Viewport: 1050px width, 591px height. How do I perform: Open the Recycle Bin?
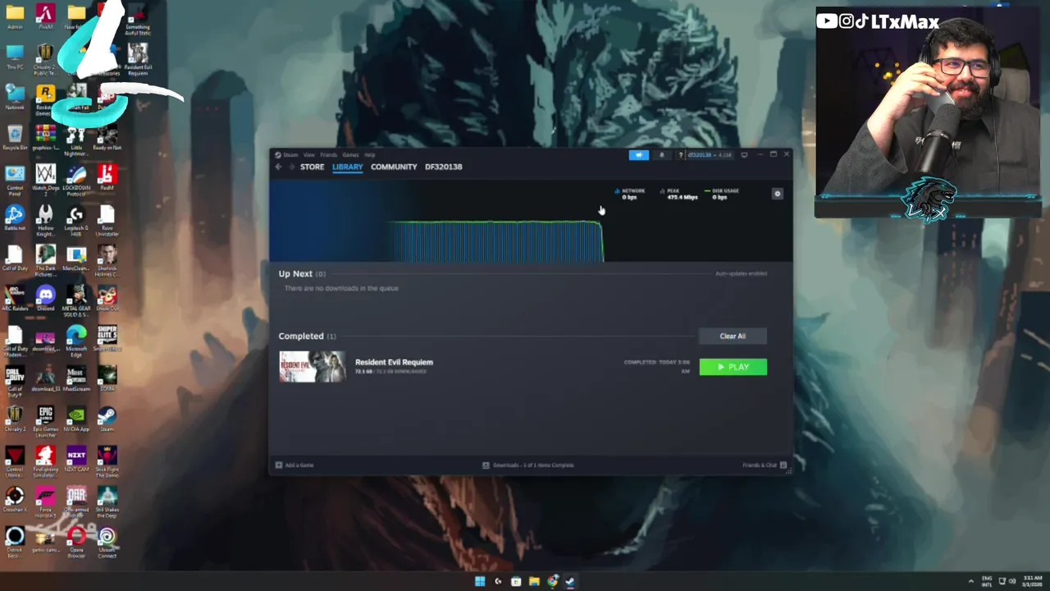coord(15,137)
